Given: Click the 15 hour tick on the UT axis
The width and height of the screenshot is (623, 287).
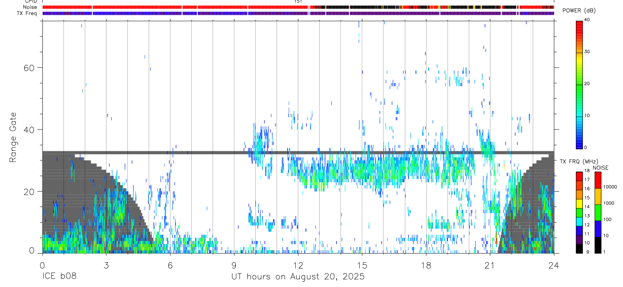Looking at the screenshot, I should click(362, 265).
